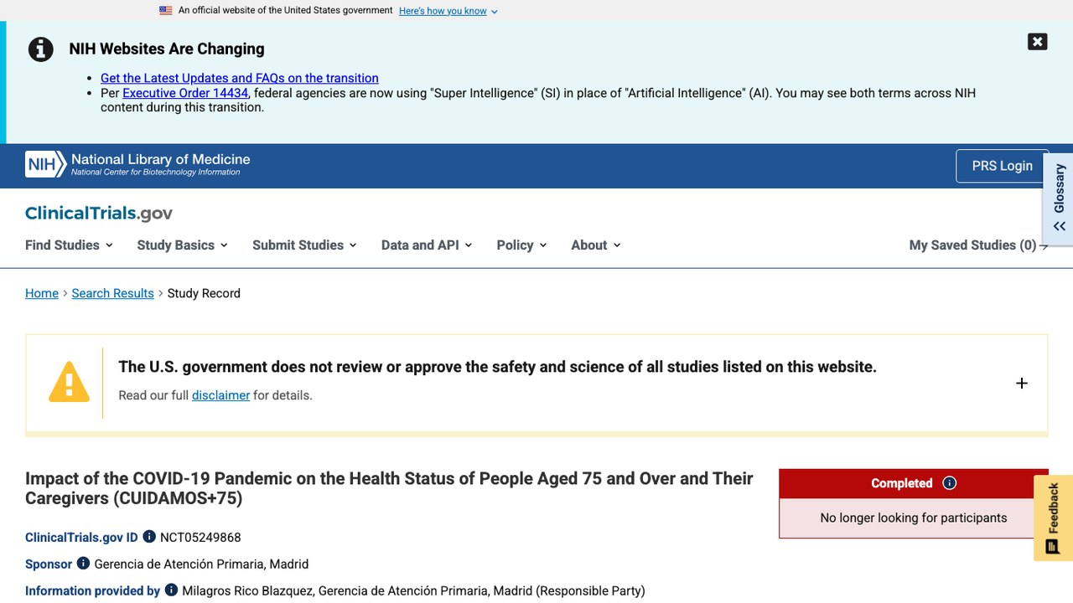Open the Feedback side tab
The image size is (1073, 603).
(x=1053, y=518)
